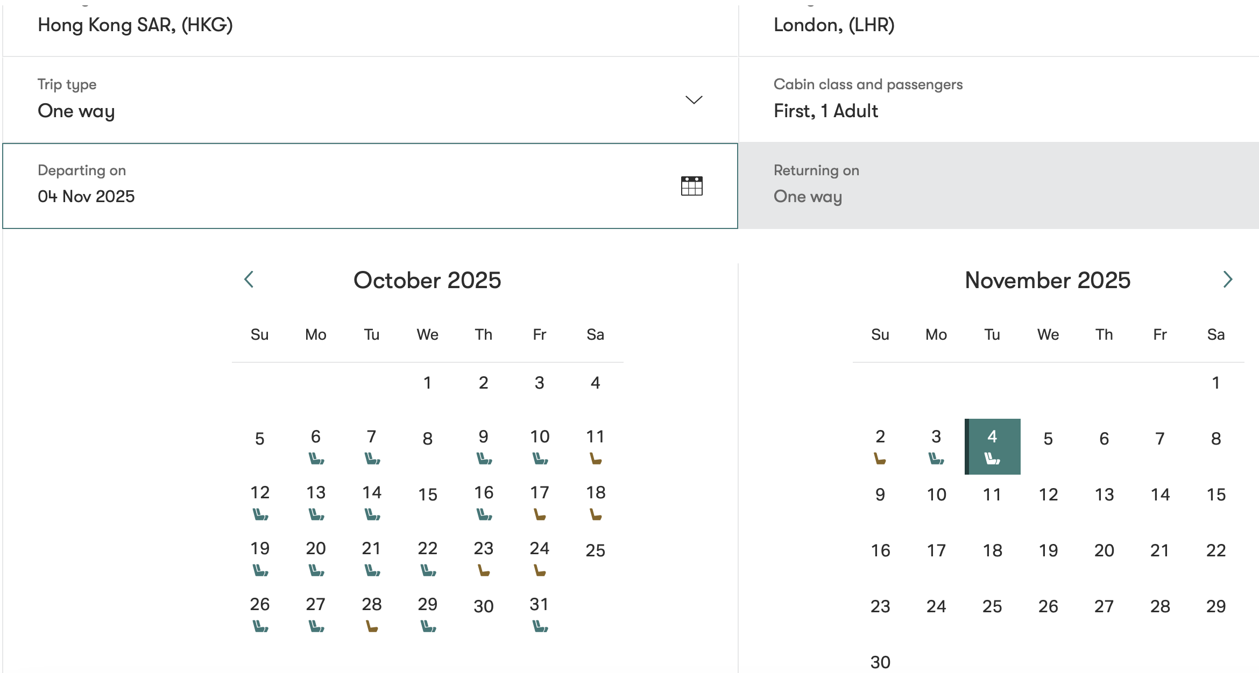Click brown seat icon under November 2

click(x=880, y=459)
